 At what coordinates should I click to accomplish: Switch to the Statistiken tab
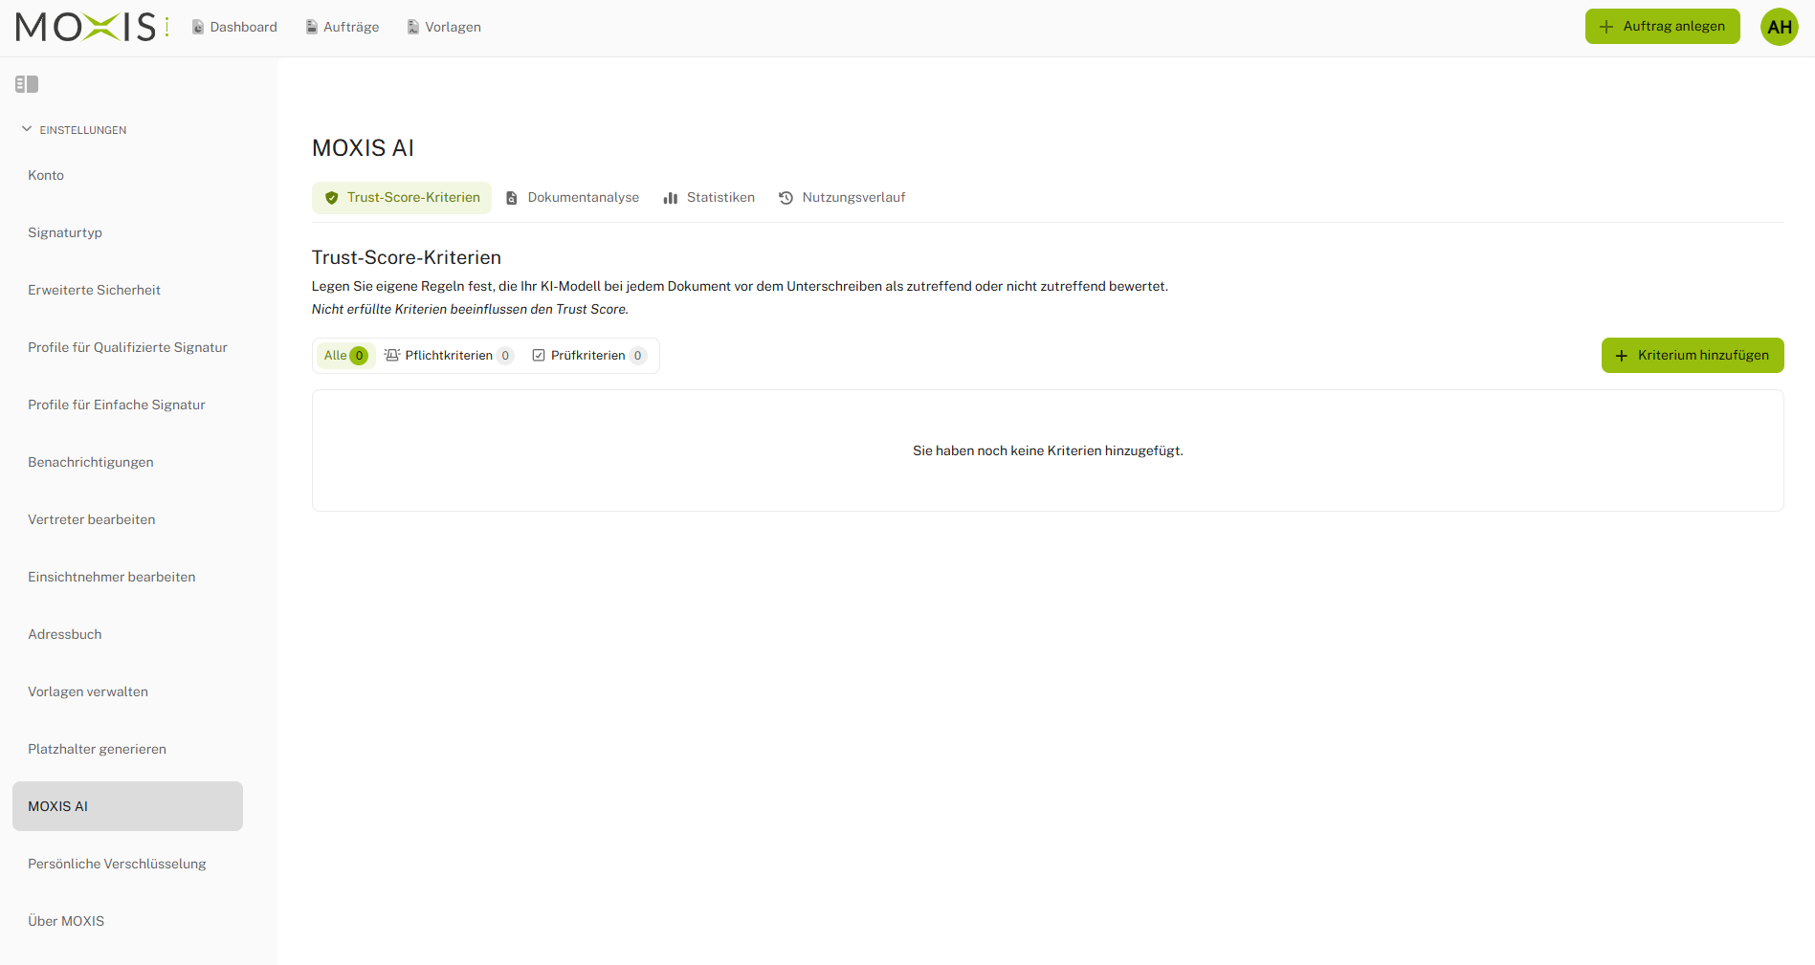tap(709, 198)
